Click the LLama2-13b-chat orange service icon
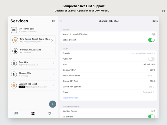 (x=14, y=85)
